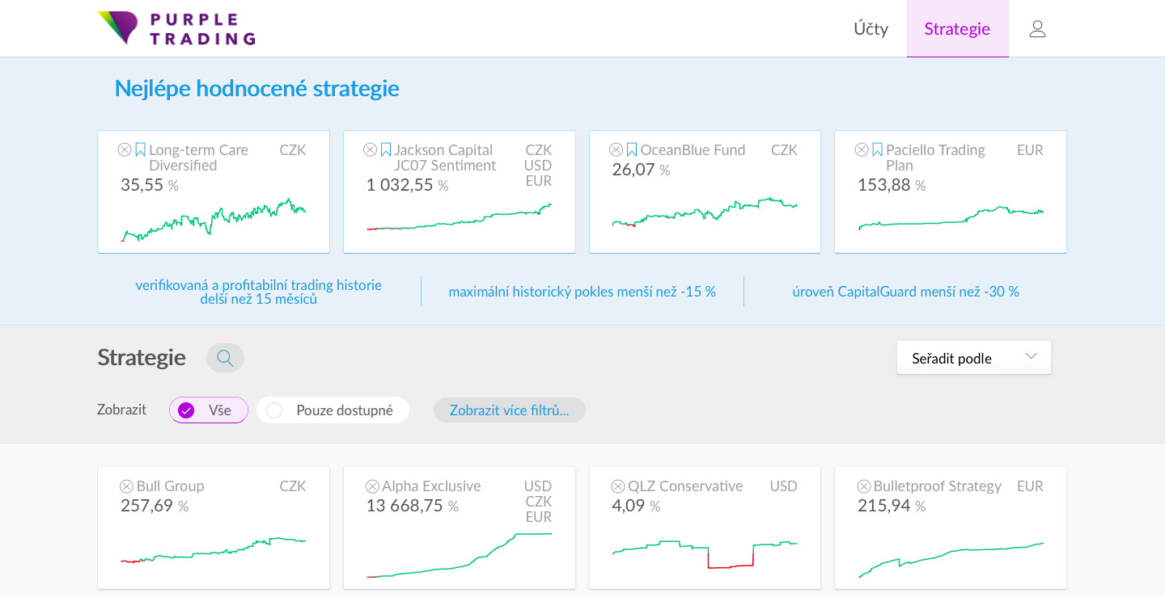Click the circled X icon on Paciello Trading Plan
Screen dimensions: 1165x597
pyautogui.click(x=862, y=149)
